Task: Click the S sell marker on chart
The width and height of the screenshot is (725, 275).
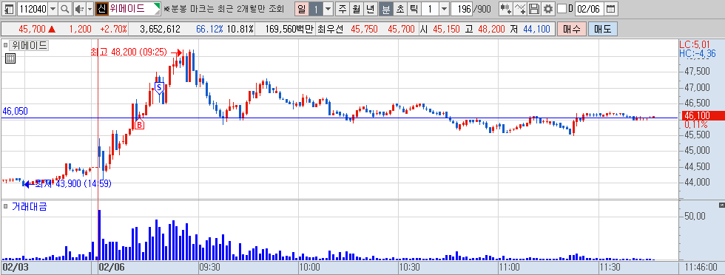Action: [158, 87]
